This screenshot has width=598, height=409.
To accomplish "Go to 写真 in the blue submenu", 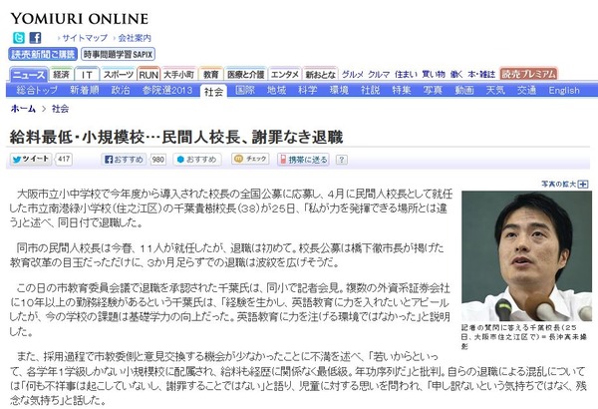I will click(433, 90).
